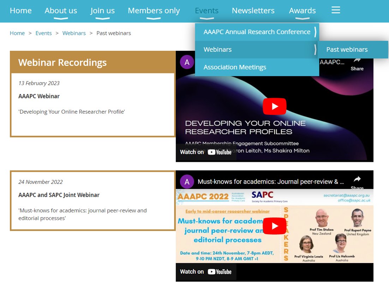This screenshot has height=286, width=389.
Task: Open the hamburger navigation menu
Action: [336, 10]
